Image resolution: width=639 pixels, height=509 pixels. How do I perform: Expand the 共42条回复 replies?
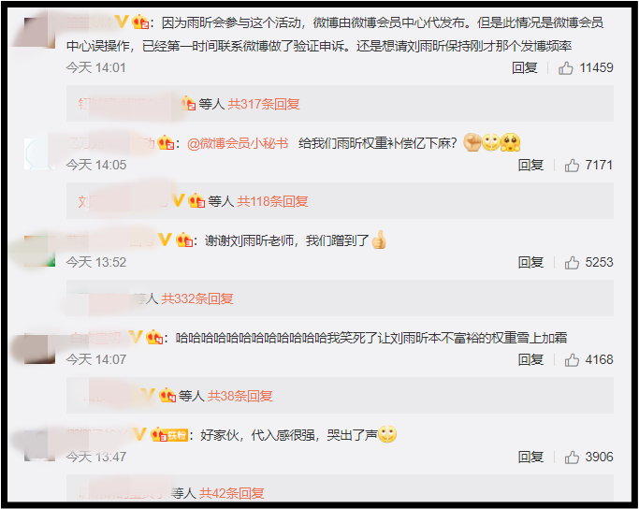(x=231, y=493)
